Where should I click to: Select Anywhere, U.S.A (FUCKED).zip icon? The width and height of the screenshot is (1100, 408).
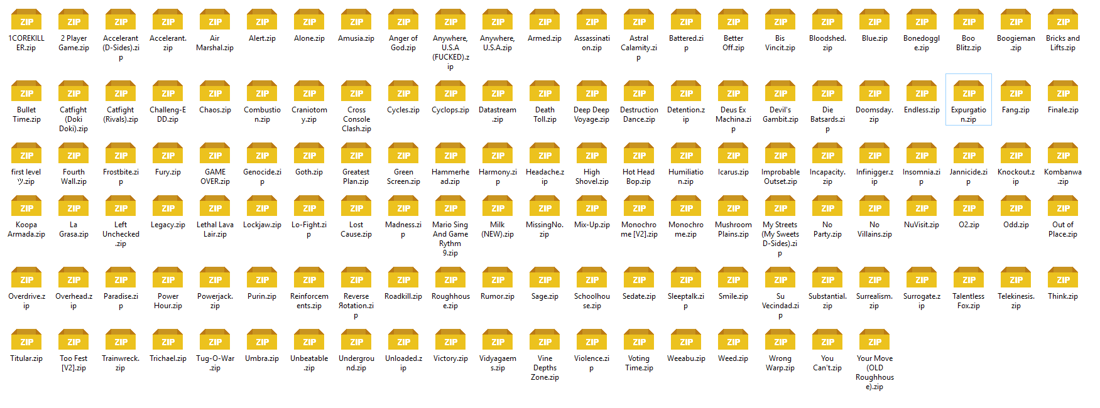point(450,20)
